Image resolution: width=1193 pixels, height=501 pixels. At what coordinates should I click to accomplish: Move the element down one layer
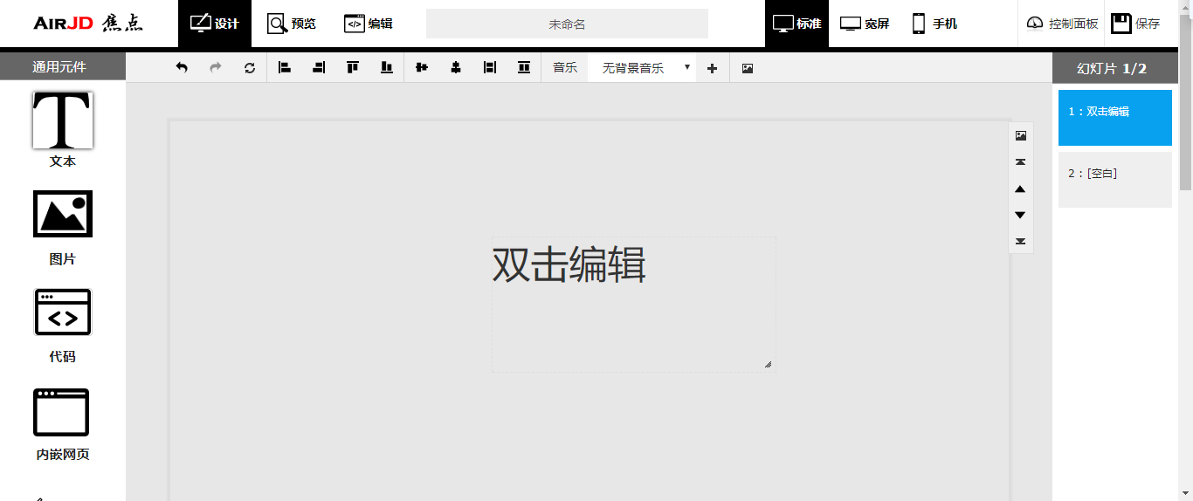tap(1021, 215)
